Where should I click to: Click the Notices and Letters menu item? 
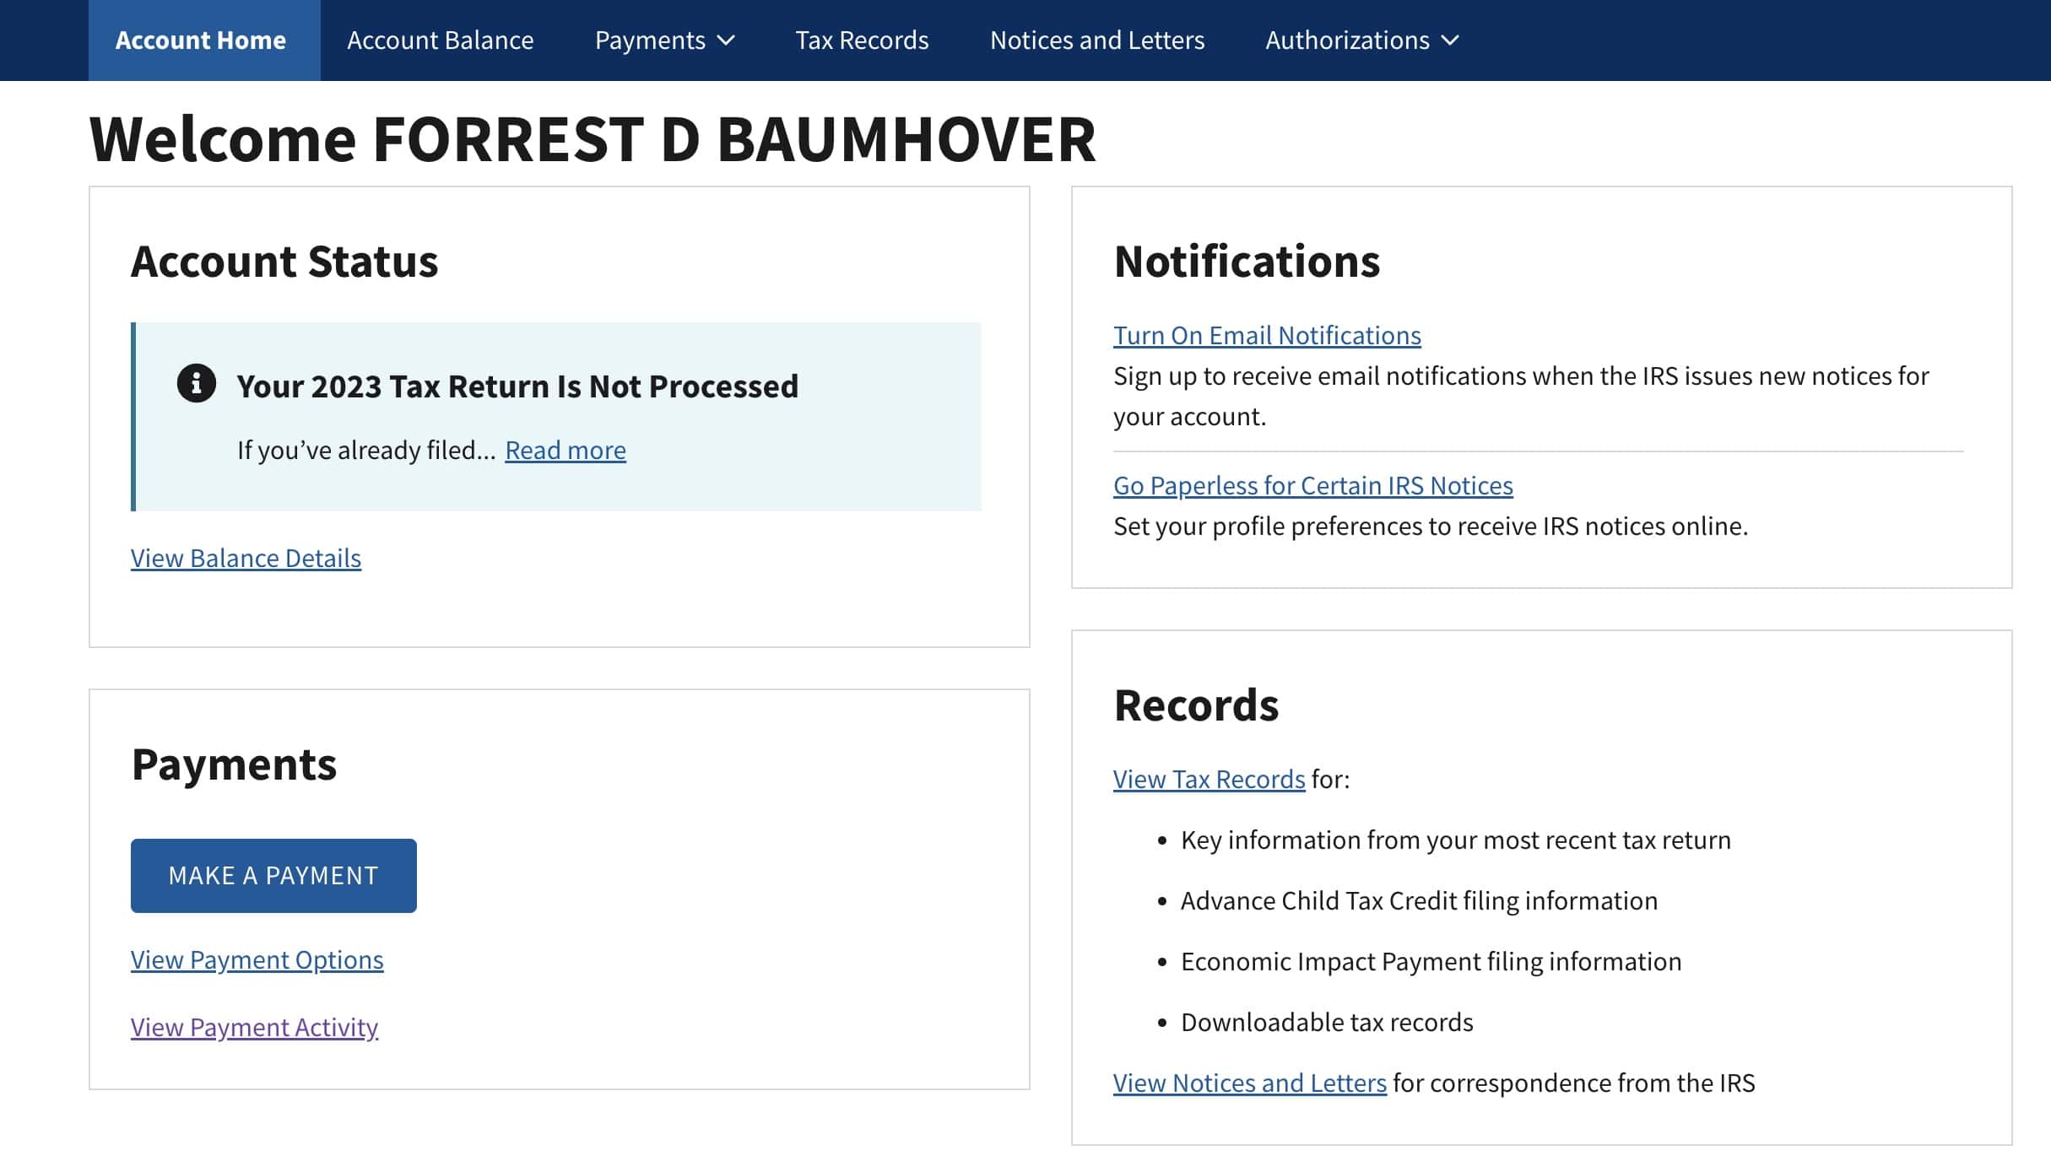tap(1097, 40)
